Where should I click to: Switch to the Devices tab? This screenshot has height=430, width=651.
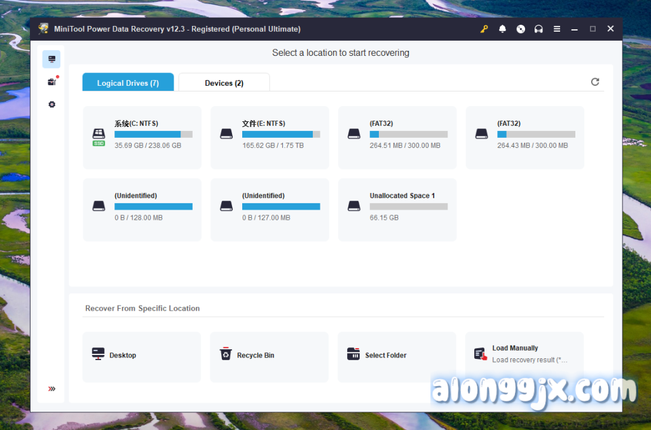[x=224, y=83]
